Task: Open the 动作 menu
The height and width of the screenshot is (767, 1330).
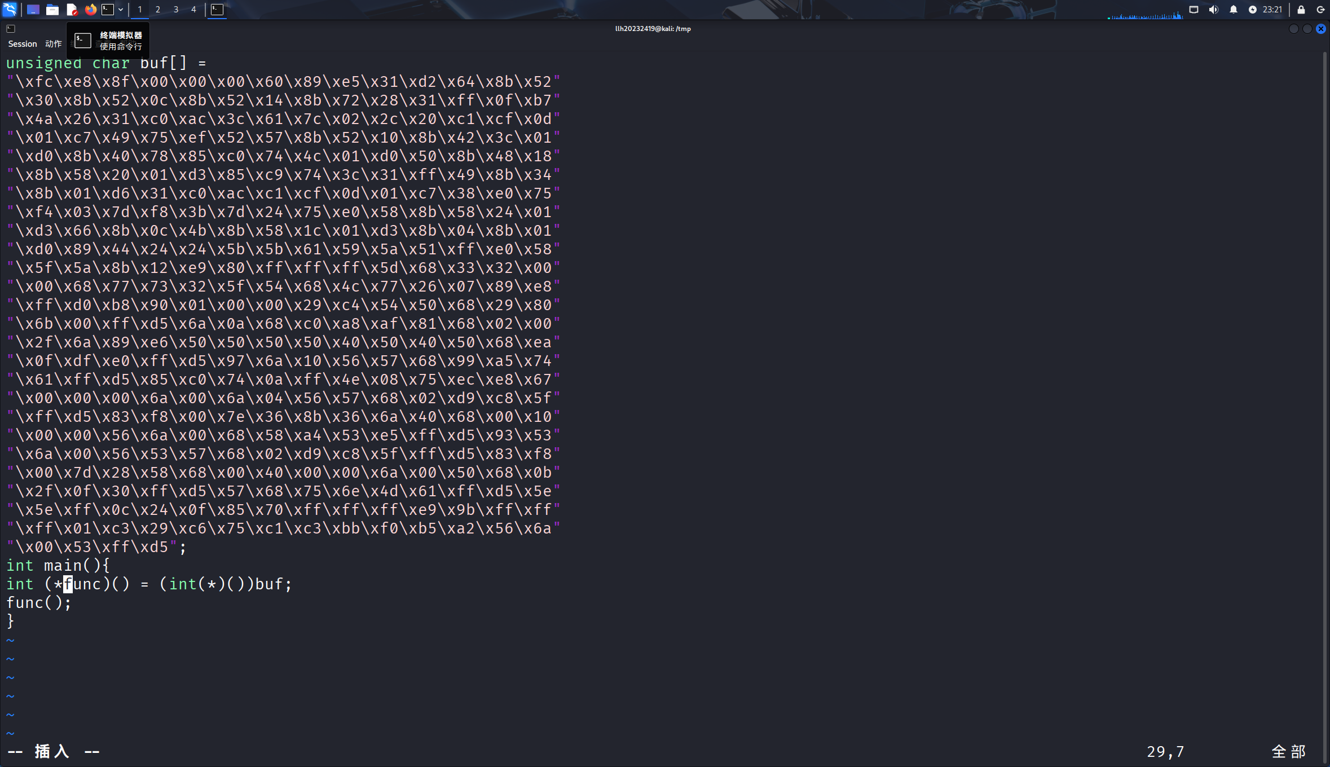Action: 53,43
